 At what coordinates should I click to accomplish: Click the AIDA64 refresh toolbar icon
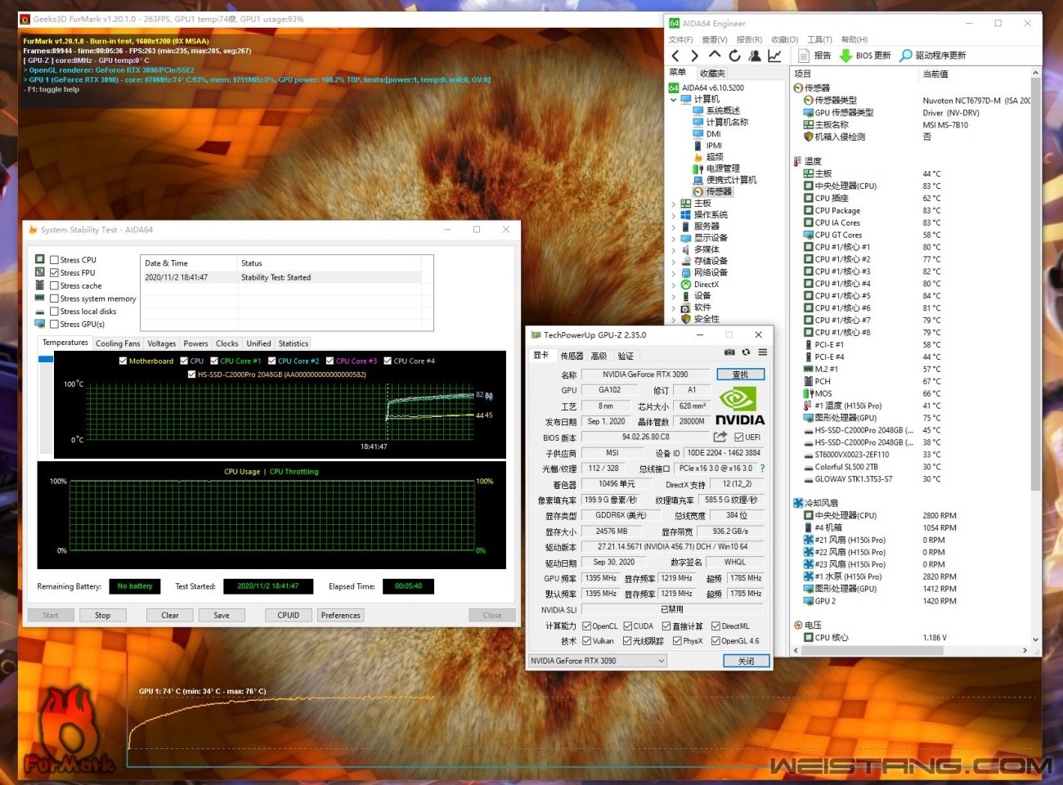[734, 56]
